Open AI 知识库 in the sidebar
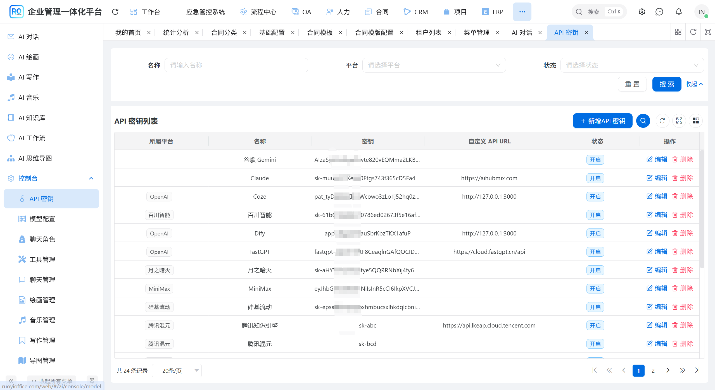 click(51, 118)
